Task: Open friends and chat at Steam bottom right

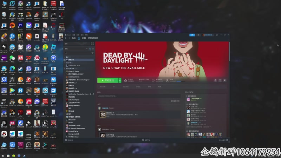Action: 223,140
